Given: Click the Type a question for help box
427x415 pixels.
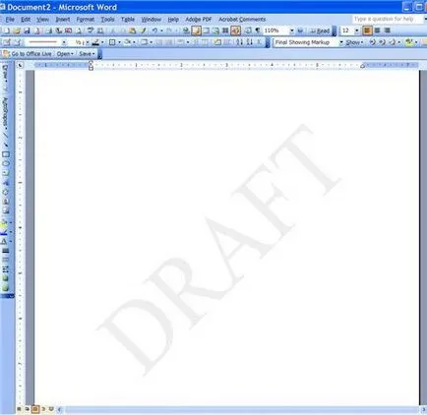Looking at the screenshot, I should [x=387, y=19].
